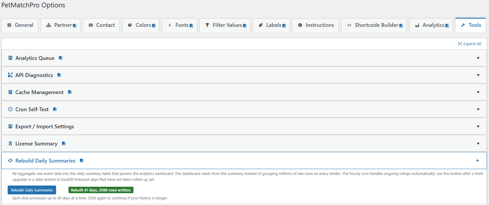
Task: Expand the API Diagnostics section arrow
Action: [x=478, y=75]
